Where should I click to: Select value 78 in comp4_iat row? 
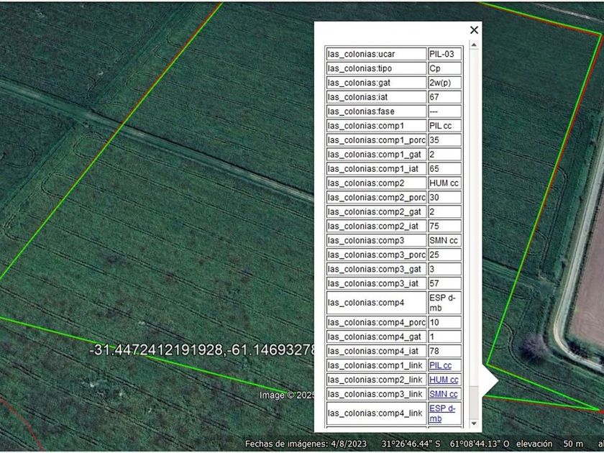click(x=444, y=351)
